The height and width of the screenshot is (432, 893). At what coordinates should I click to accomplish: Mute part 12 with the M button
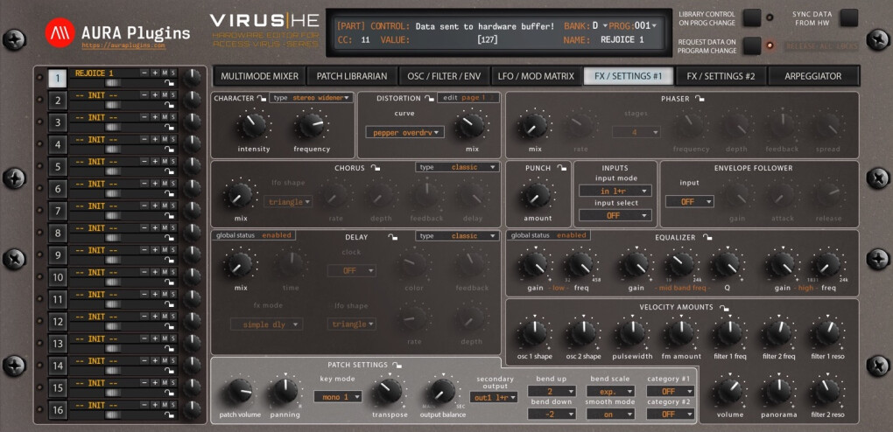(x=164, y=317)
